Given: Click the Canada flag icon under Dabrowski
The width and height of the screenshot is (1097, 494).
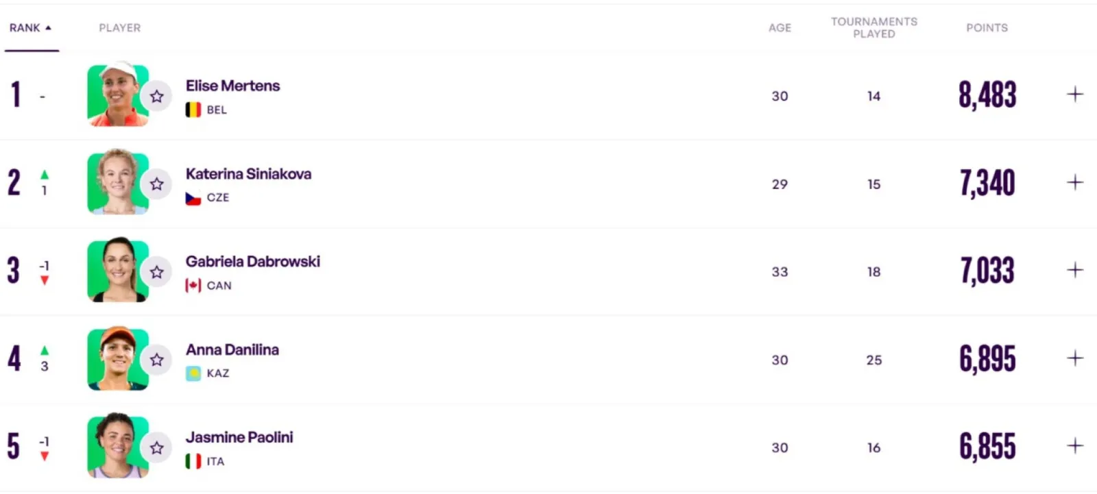Looking at the screenshot, I should [193, 285].
